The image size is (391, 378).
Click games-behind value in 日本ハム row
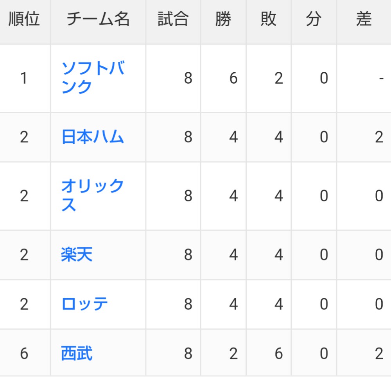pos(378,137)
